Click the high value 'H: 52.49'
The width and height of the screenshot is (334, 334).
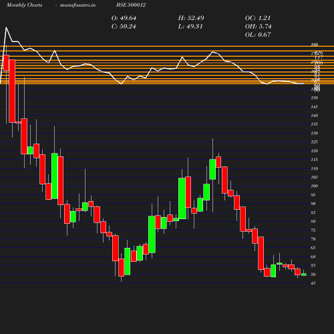[x=191, y=18]
